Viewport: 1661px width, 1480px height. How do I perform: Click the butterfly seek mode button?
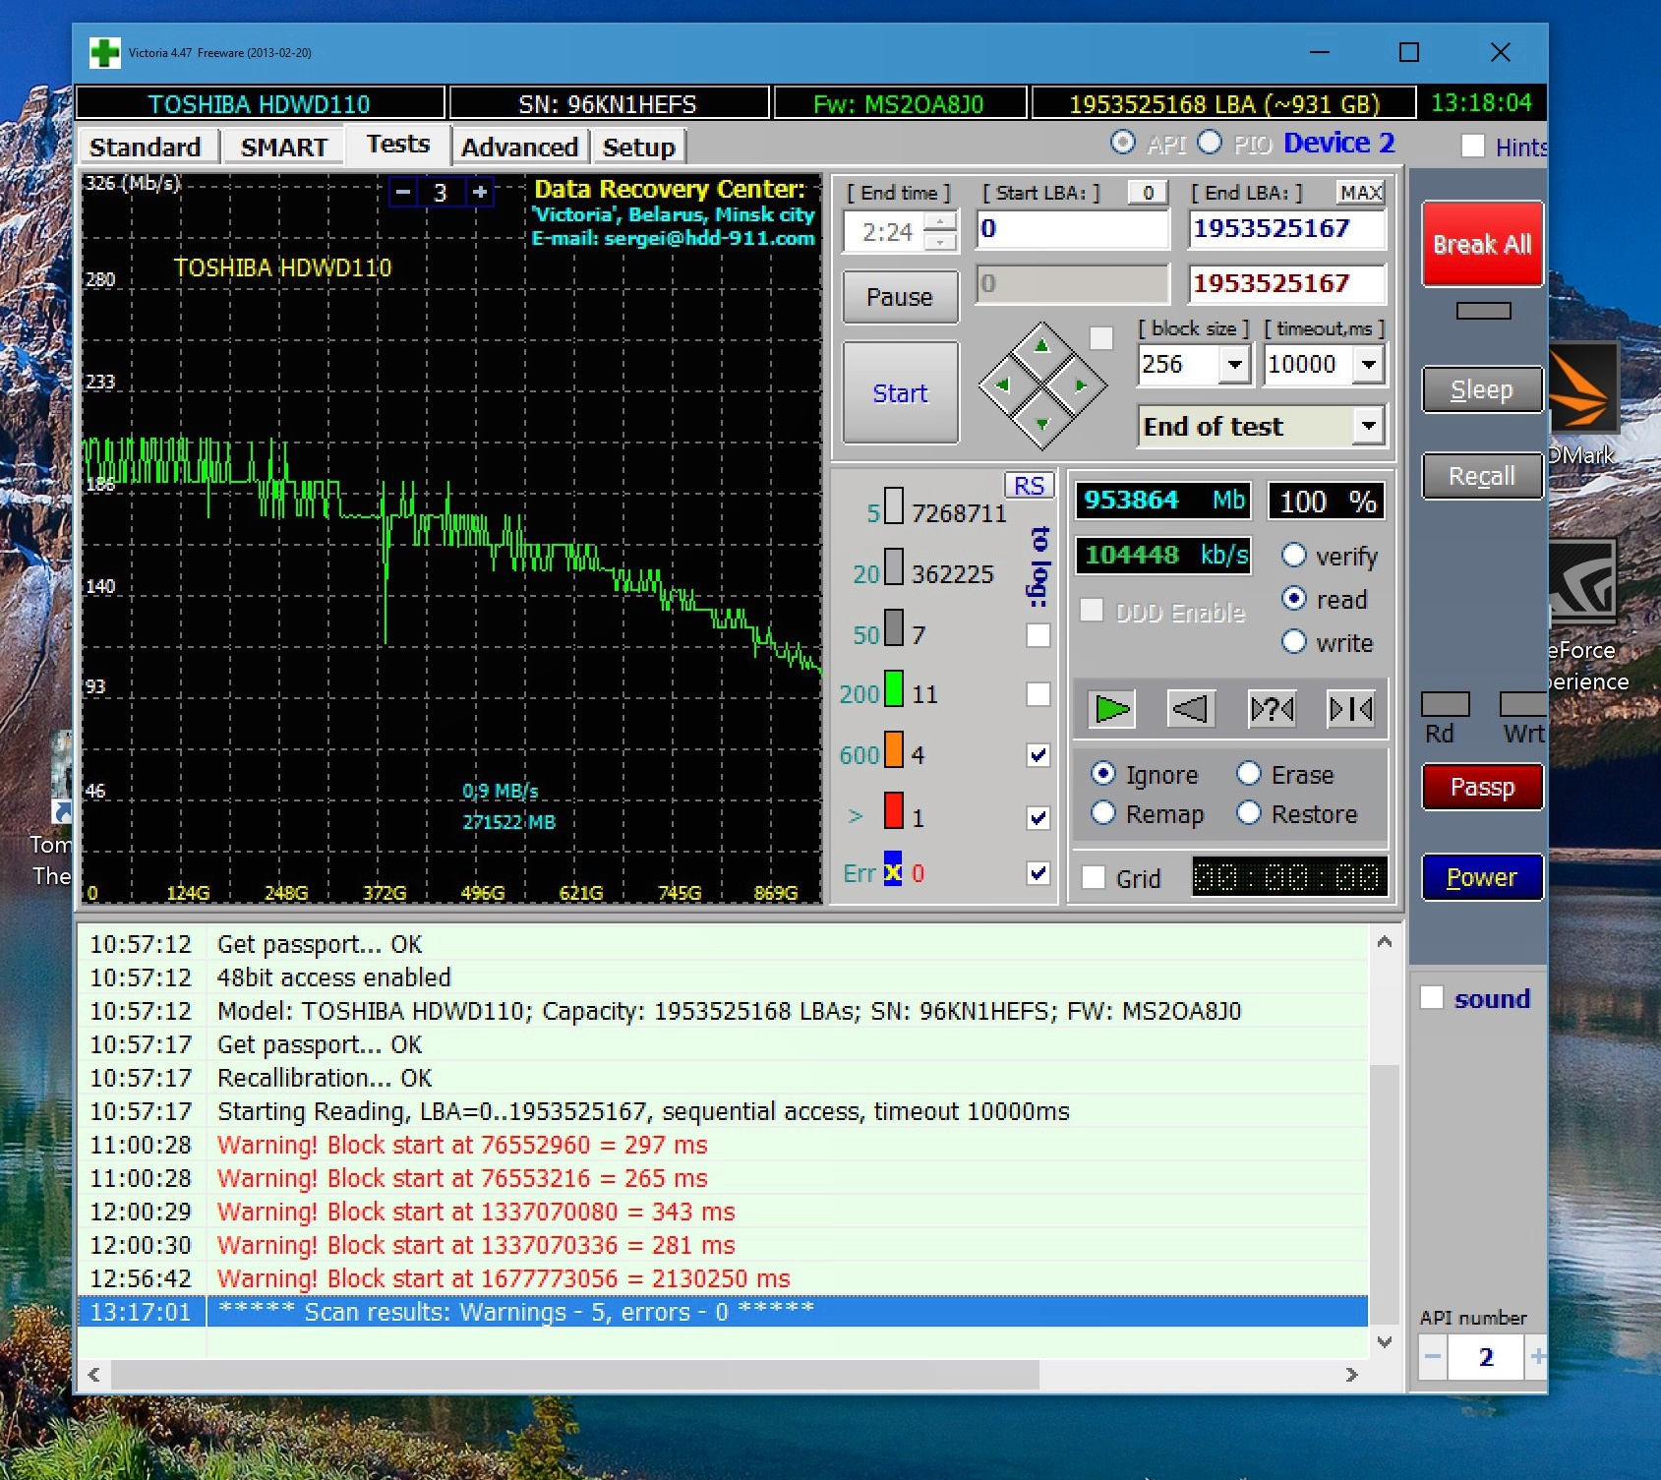pyautogui.click(x=1350, y=708)
